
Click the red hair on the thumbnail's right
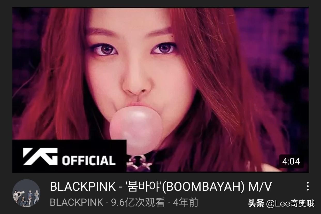pos(233,90)
